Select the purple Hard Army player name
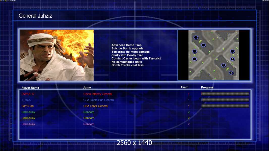 pos(28,124)
